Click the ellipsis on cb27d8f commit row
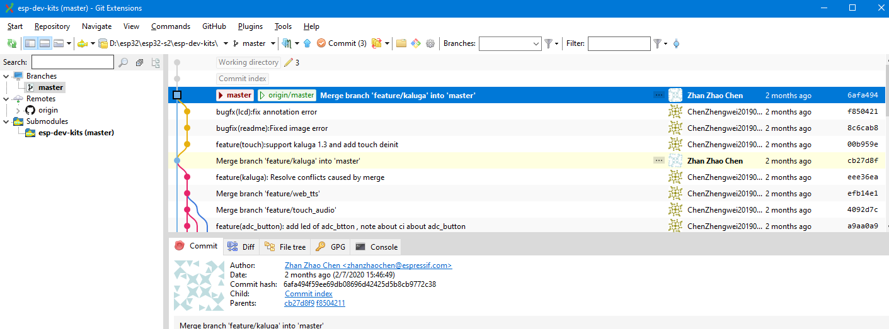This screenshot has height=329, width=889. tap(659, 160)
